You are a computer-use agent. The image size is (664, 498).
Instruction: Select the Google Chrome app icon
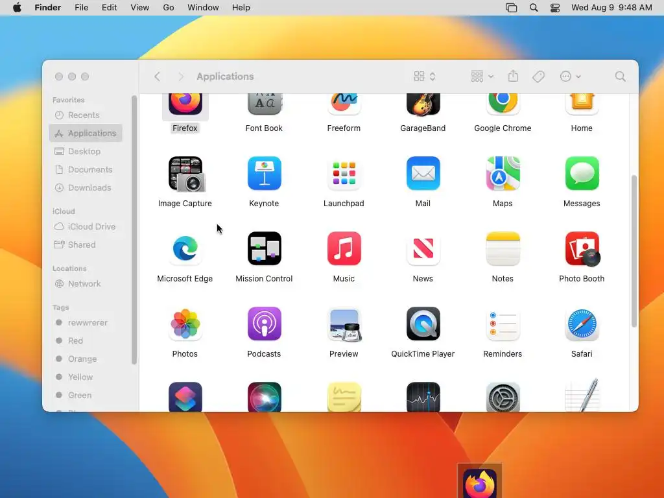coord(503,104)
